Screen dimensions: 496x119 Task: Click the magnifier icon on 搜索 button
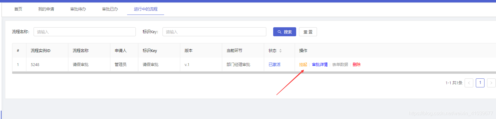coord(279,32)
